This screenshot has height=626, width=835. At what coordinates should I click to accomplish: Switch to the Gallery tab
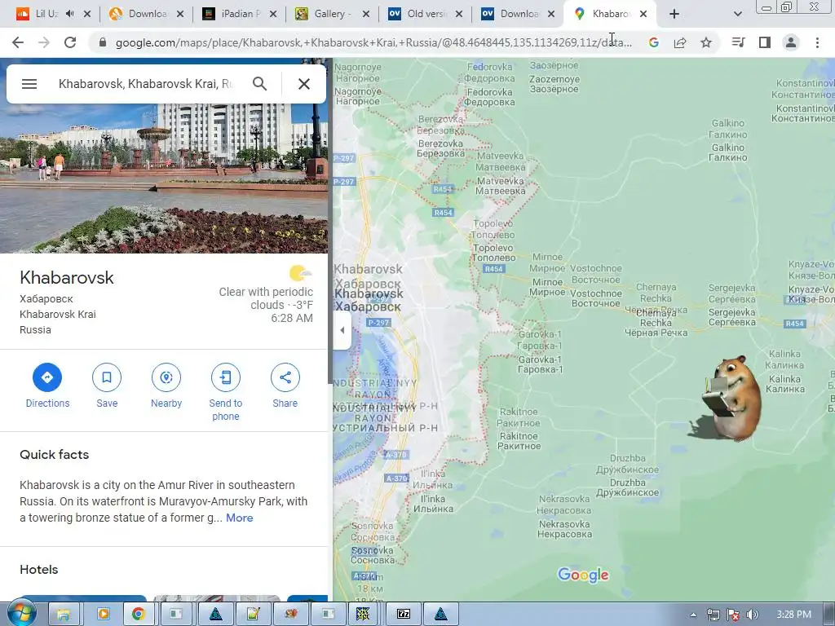(333, 14)
